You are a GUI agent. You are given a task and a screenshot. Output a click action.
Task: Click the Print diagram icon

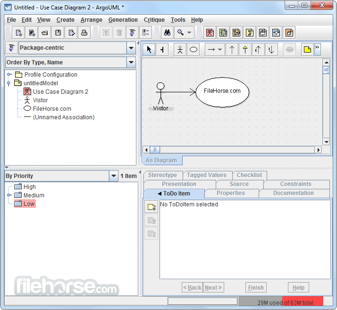coord(84,33)
